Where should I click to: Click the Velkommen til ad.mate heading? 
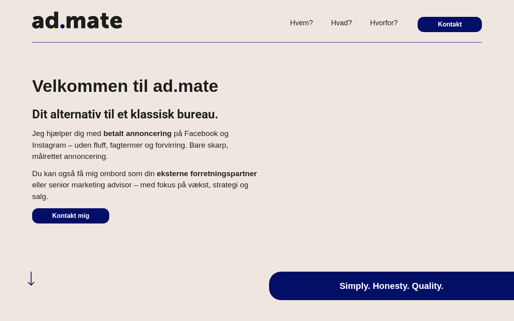[x=125, y=86]
